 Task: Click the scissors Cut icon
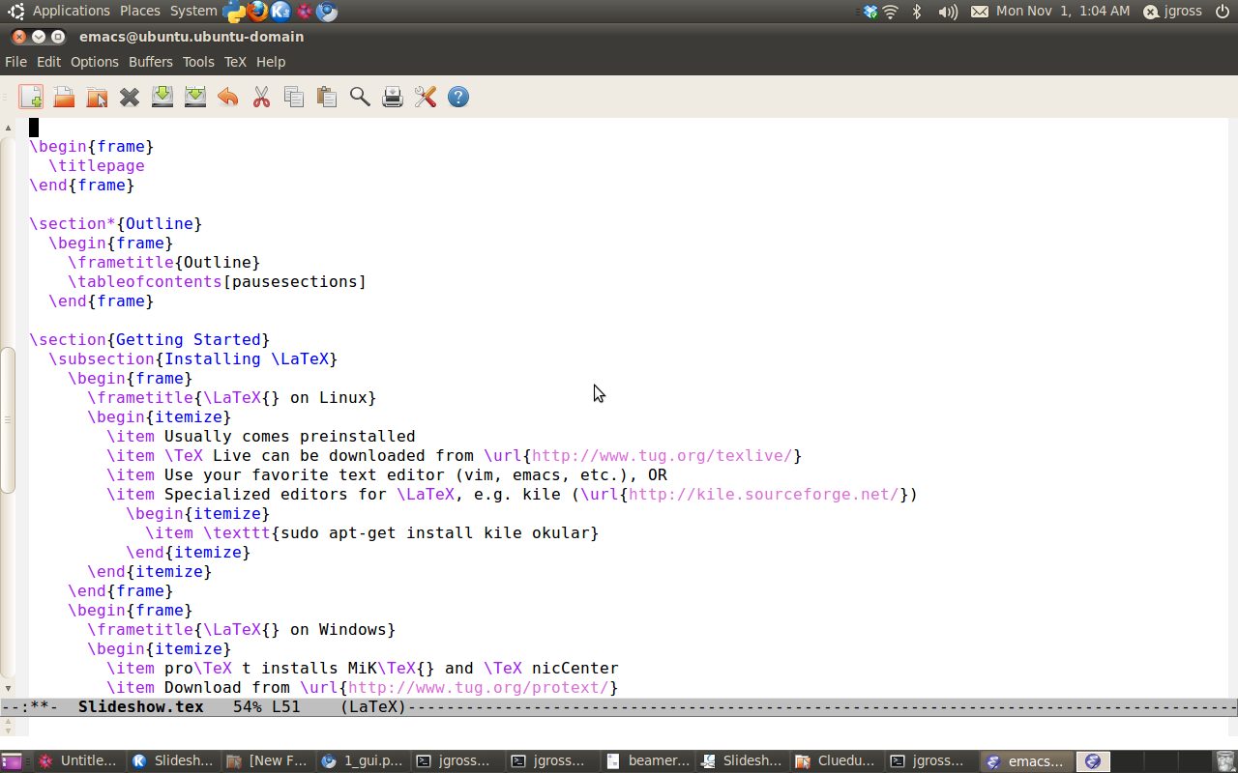261,97
